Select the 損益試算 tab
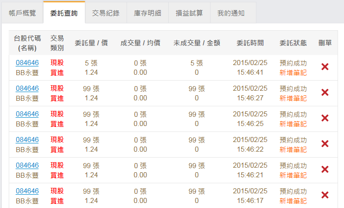344x208 pixels. [189, 13]
